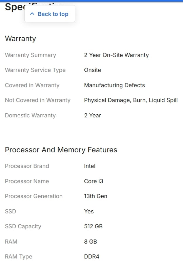The image size is (183, 268).
Task: Click the Not Covered in Warranty label
Action: coord(38,100)
